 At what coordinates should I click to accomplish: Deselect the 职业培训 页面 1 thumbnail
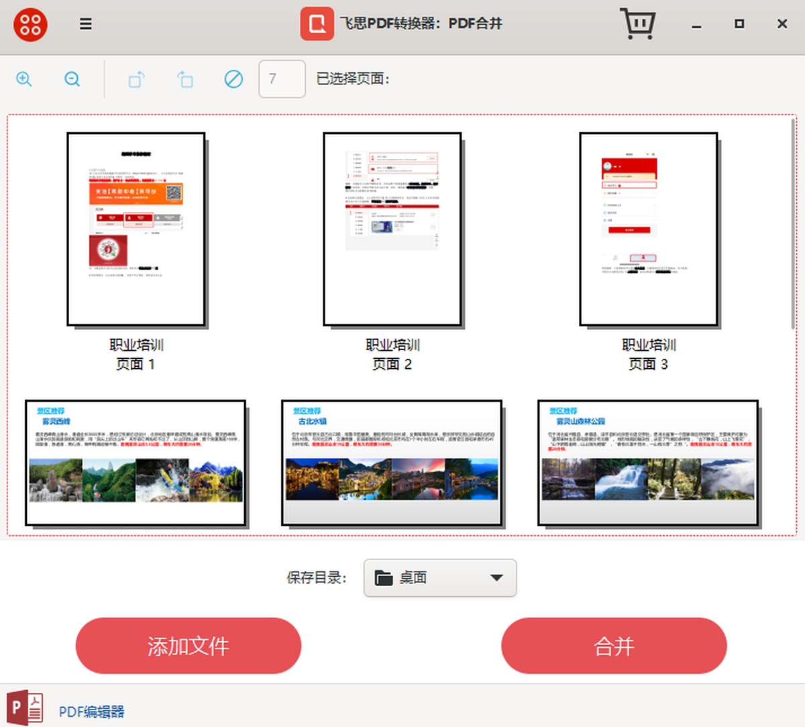(x=136, y=228)
